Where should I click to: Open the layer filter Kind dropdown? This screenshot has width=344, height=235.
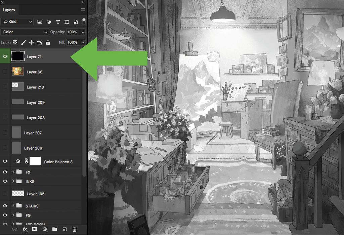(17, 22)
